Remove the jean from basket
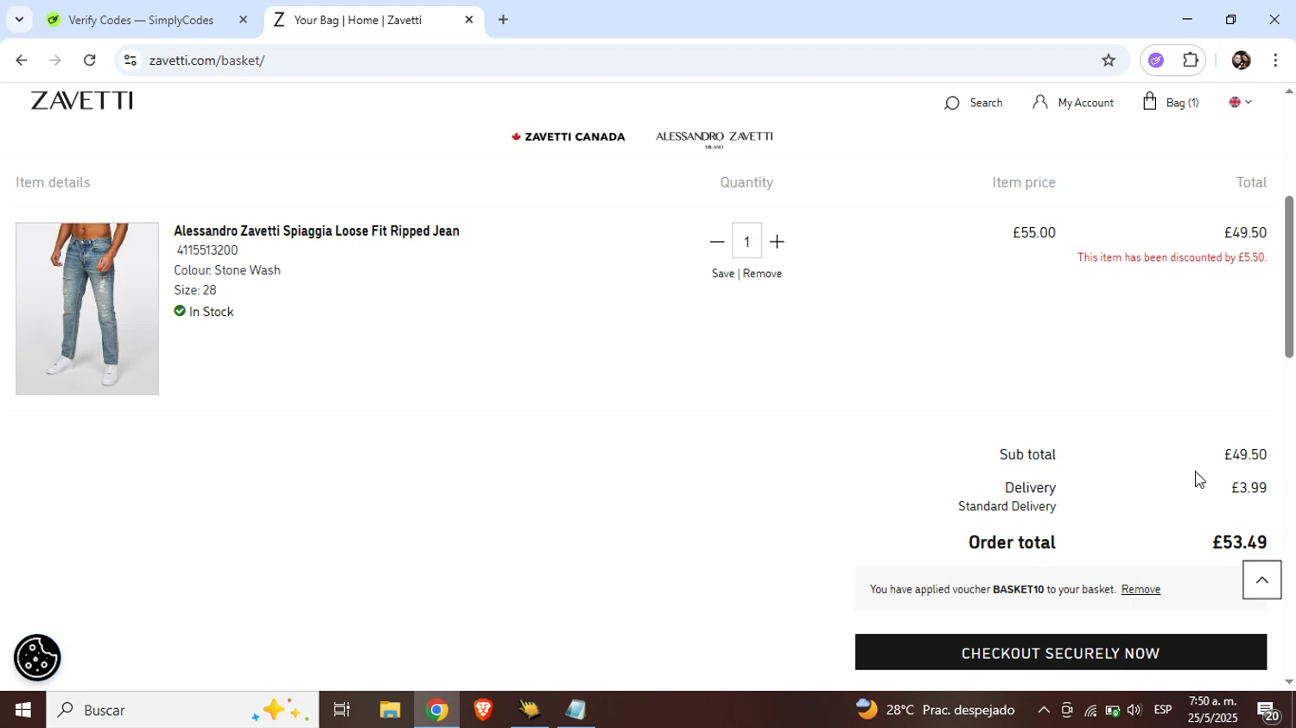Screen dimensions: 1296x728 click(x=762, y=274)
